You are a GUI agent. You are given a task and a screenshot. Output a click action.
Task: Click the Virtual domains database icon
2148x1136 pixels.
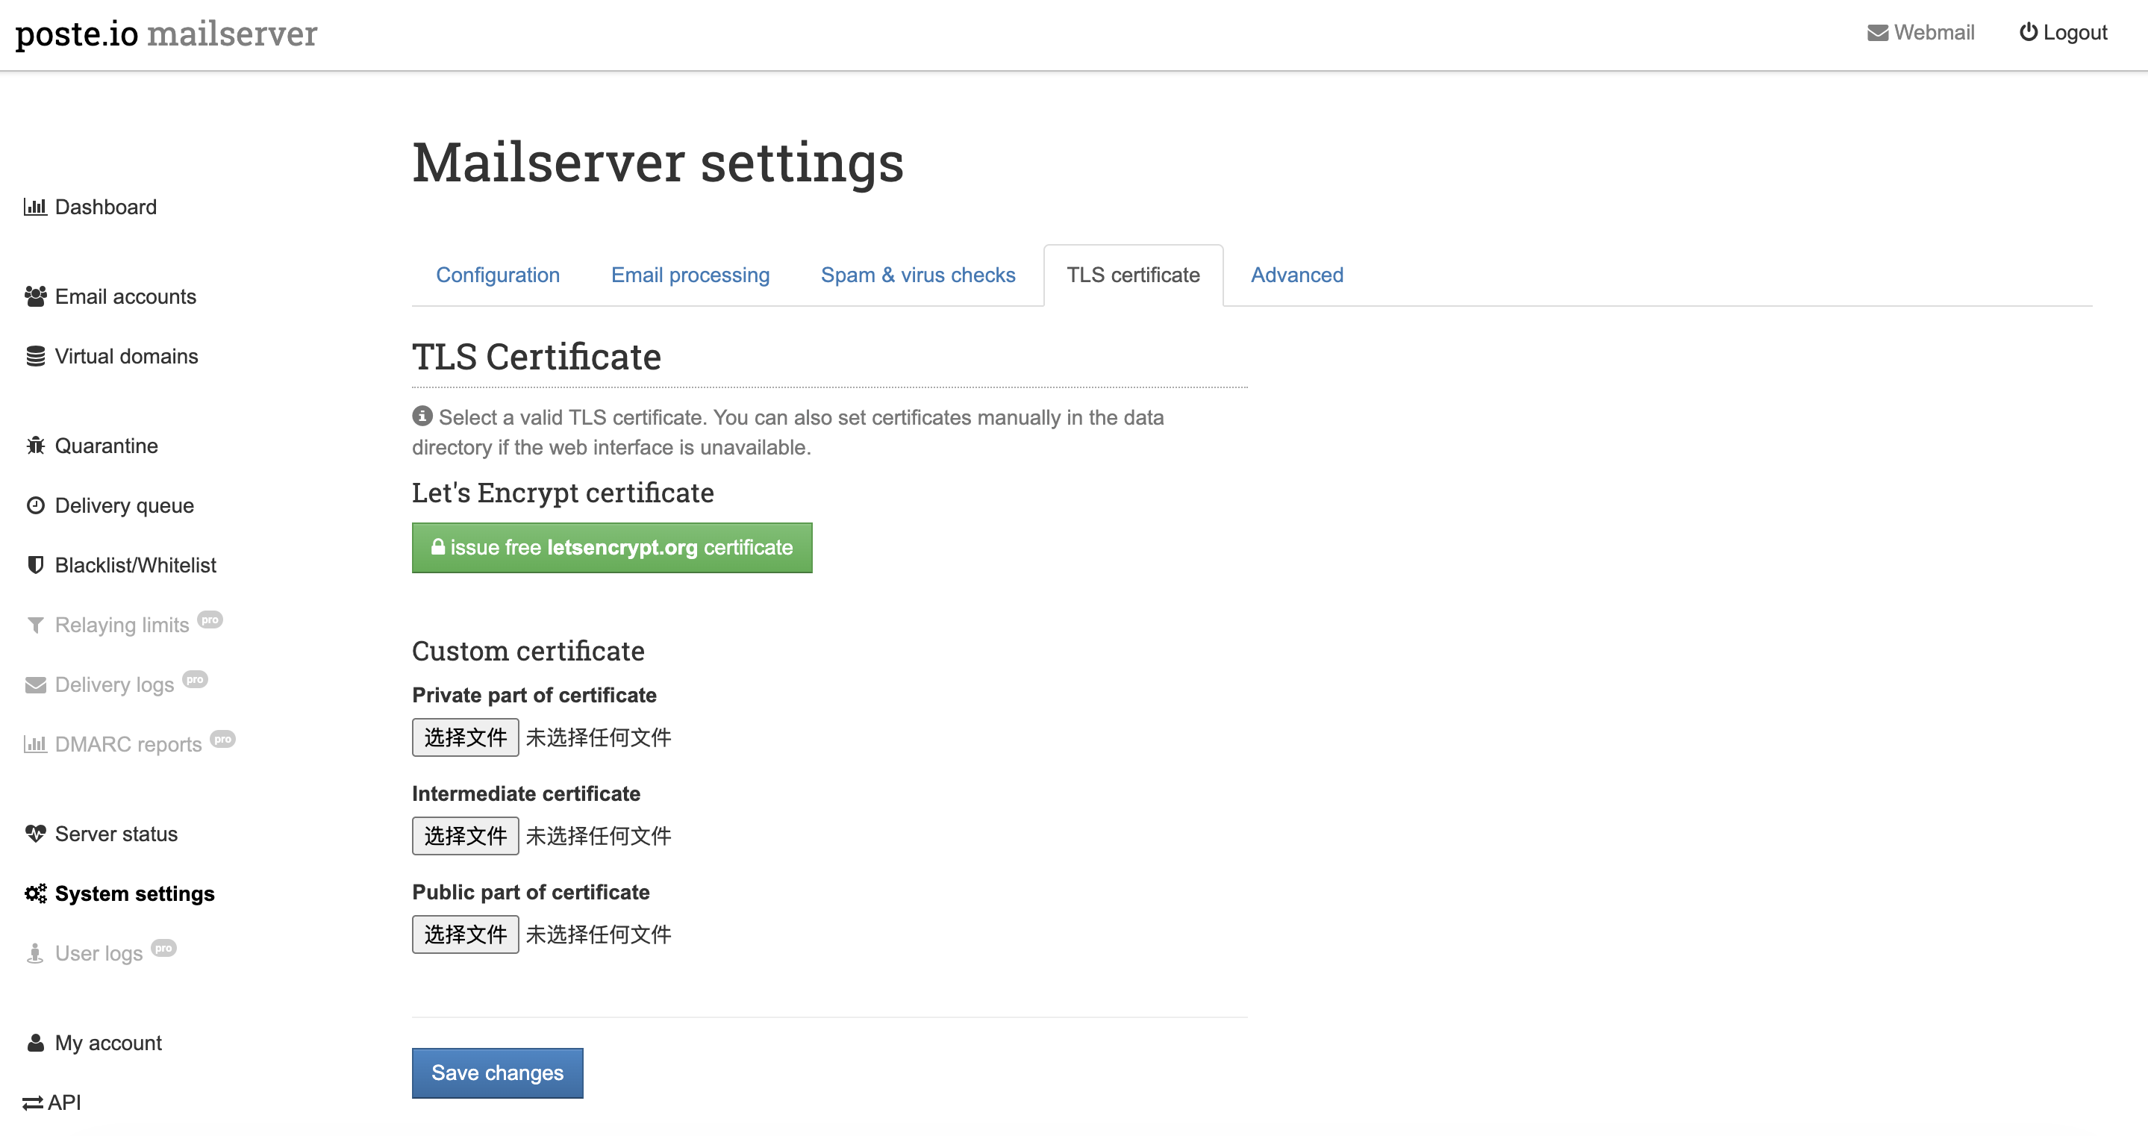35,357
